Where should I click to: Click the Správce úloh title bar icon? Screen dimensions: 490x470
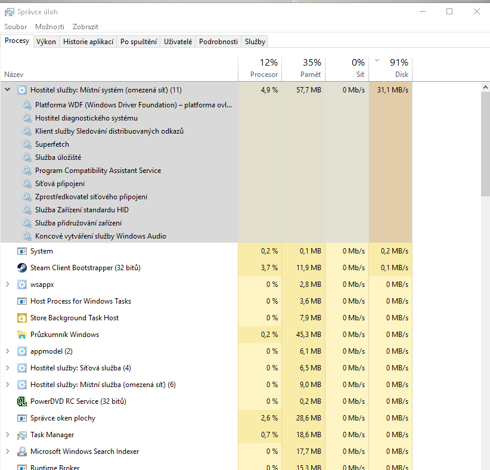9,12
